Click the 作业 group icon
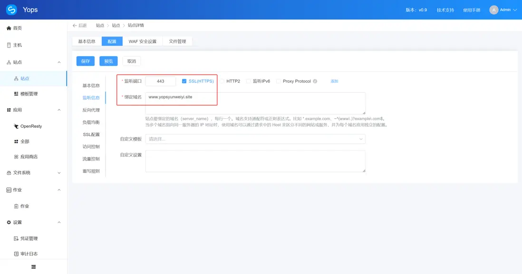The width and height of the screenshot is (522, 274). (9, 190)
